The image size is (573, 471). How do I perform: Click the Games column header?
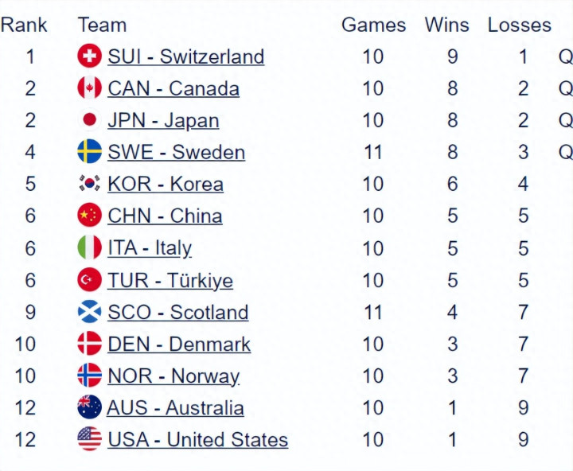click(x=373, y=25)
